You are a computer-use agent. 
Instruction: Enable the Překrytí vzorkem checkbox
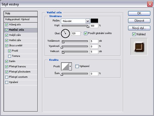click(7, 77)
